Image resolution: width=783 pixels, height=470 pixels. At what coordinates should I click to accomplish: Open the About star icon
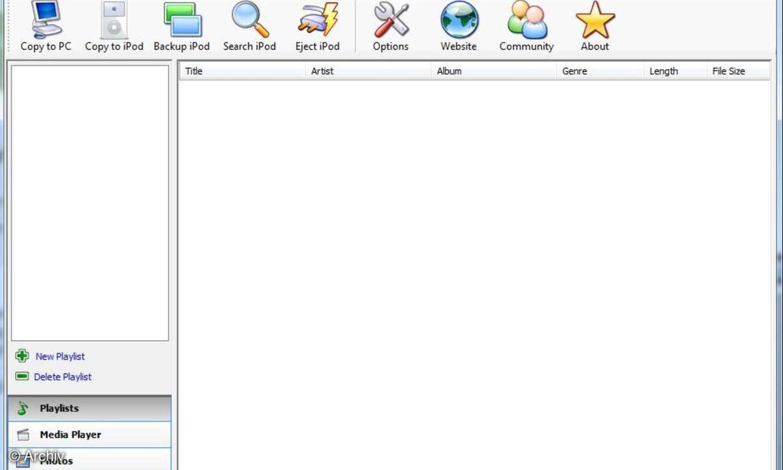[x=595, y=20]
